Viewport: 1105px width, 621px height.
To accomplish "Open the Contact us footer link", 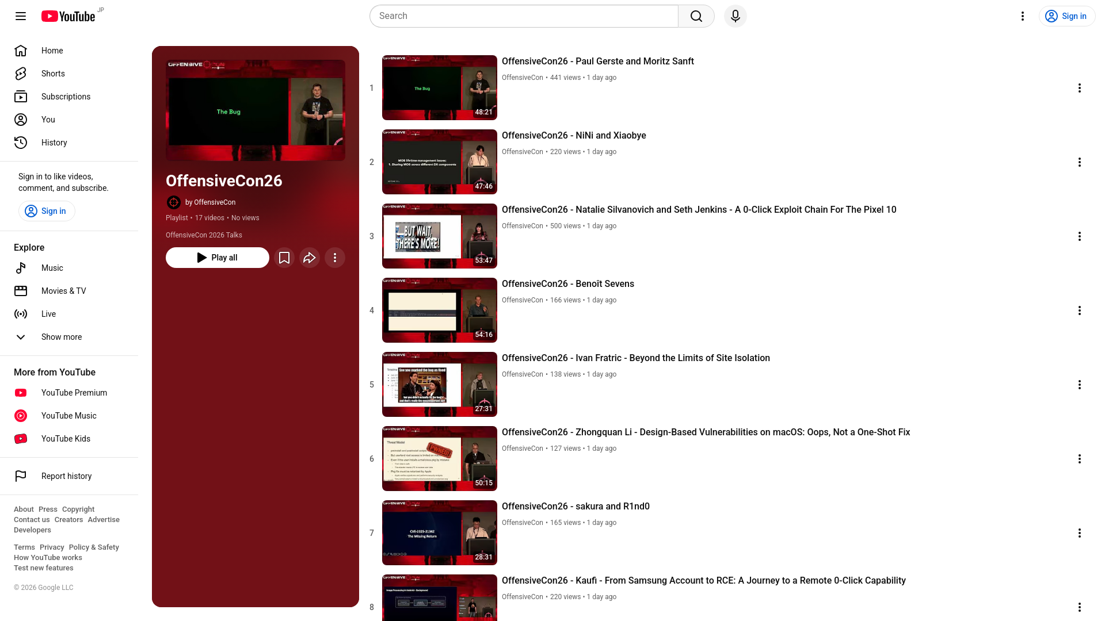I will [32, 520].
